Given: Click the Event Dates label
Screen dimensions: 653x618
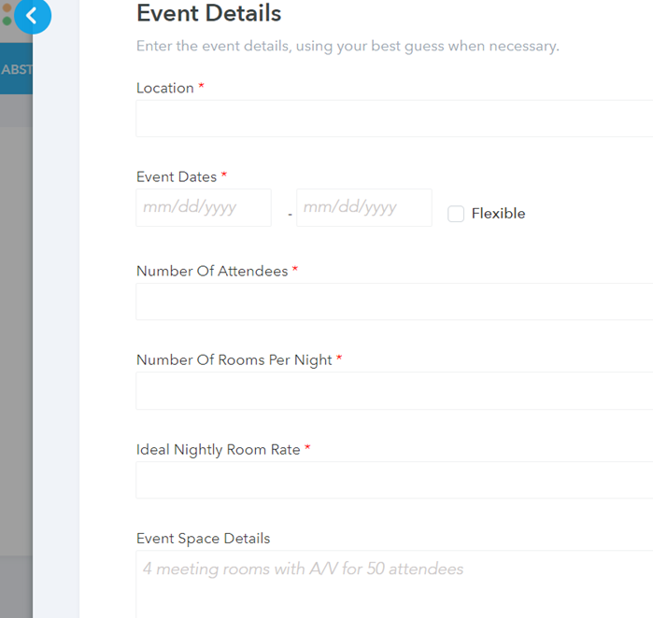Looking at the screenshot, I should click(177, 176).
